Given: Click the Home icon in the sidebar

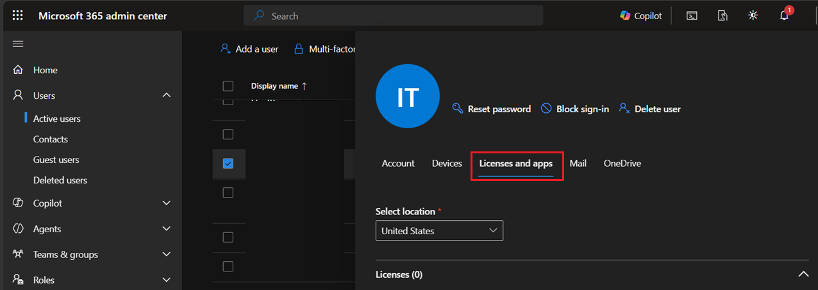Looking at the screenshot, I should pyautogui.click(x=18, y=70).
